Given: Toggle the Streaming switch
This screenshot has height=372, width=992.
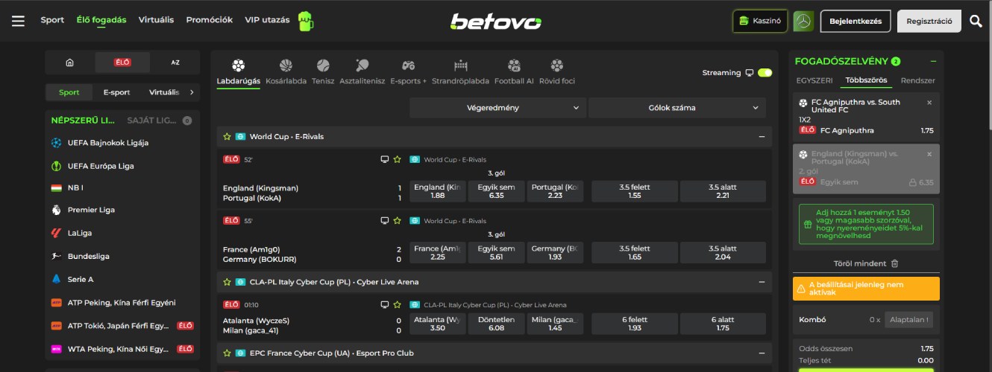Looking at the screenshot, I should 765,73.
